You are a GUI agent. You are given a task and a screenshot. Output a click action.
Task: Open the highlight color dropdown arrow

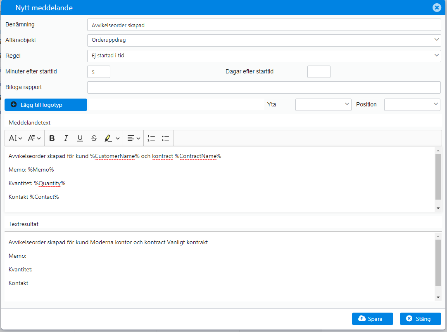pyautogui.click(x=117, y=139)
